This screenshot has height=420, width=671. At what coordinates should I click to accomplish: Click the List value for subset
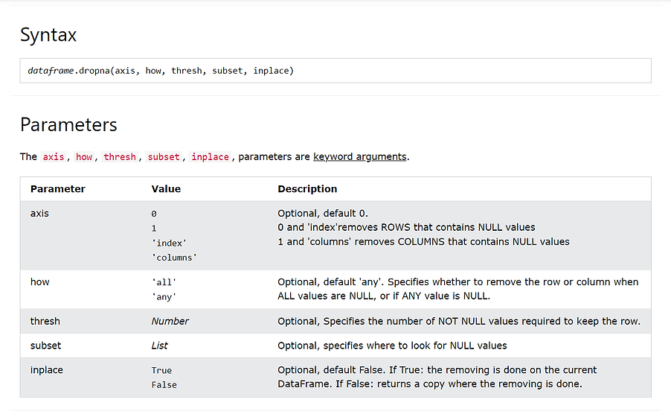(160, 346)
